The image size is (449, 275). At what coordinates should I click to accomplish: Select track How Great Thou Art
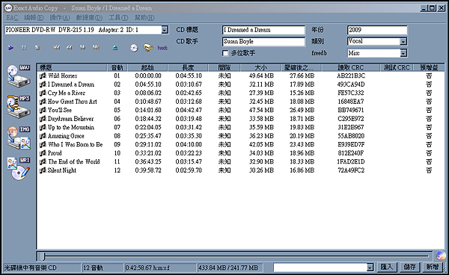[72, 102]
